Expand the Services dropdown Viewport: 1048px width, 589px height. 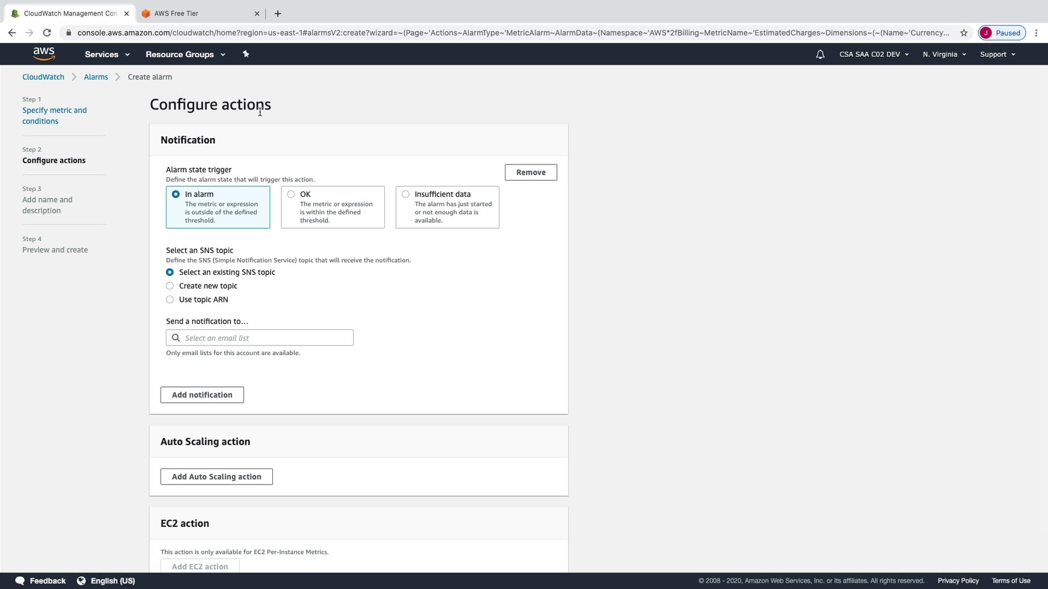107,54
